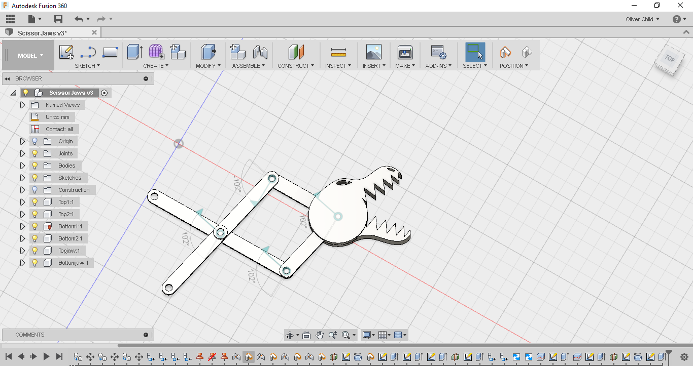Viewport: 693px width, 366px height.
Task: Select the Offset Plane construct icon
Action: [x=296, y=52]
